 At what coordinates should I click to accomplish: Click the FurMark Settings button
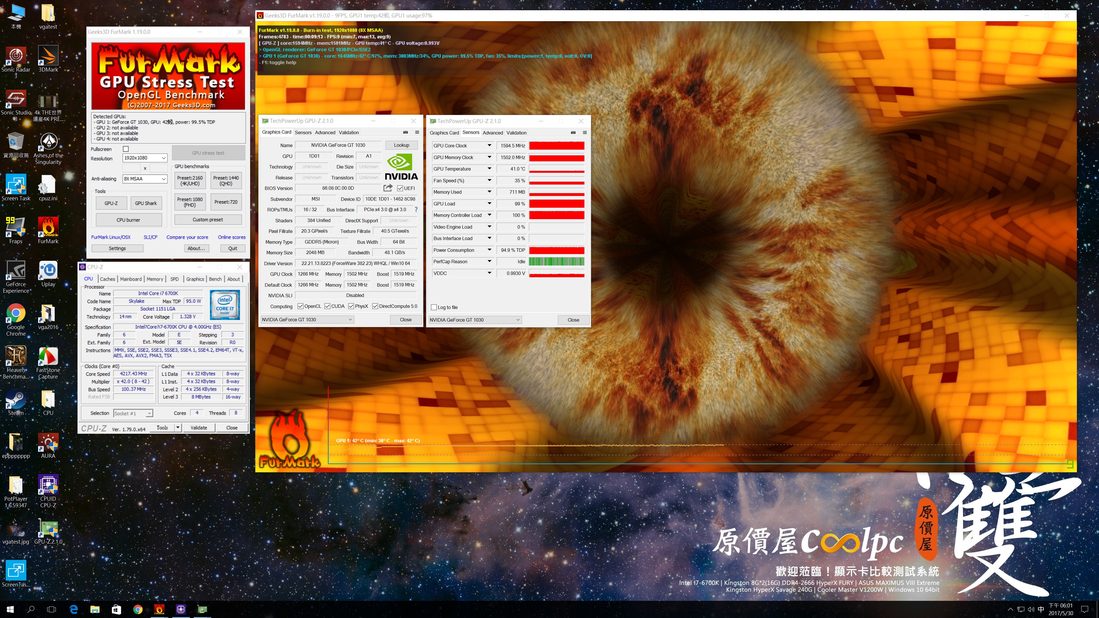pyautogui.click(x=117, y=248)
